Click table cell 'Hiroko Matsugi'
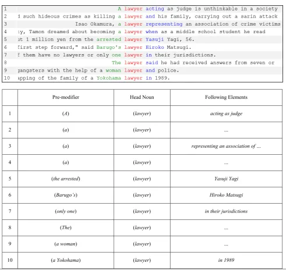286x270 pixels. [x=226, y=195]
